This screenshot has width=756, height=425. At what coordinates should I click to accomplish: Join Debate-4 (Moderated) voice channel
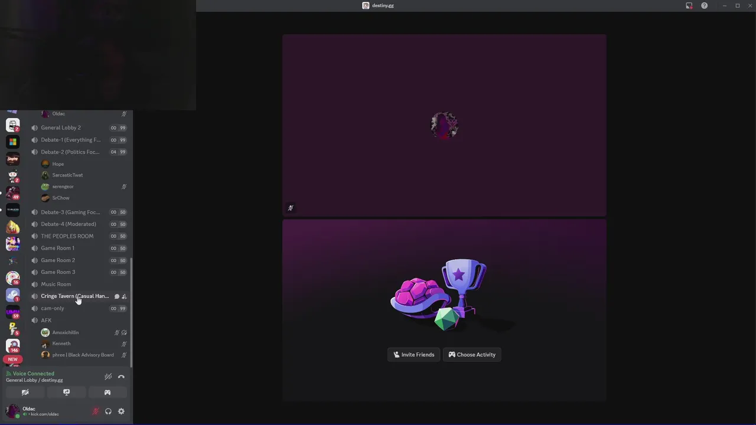click(79, 224)
